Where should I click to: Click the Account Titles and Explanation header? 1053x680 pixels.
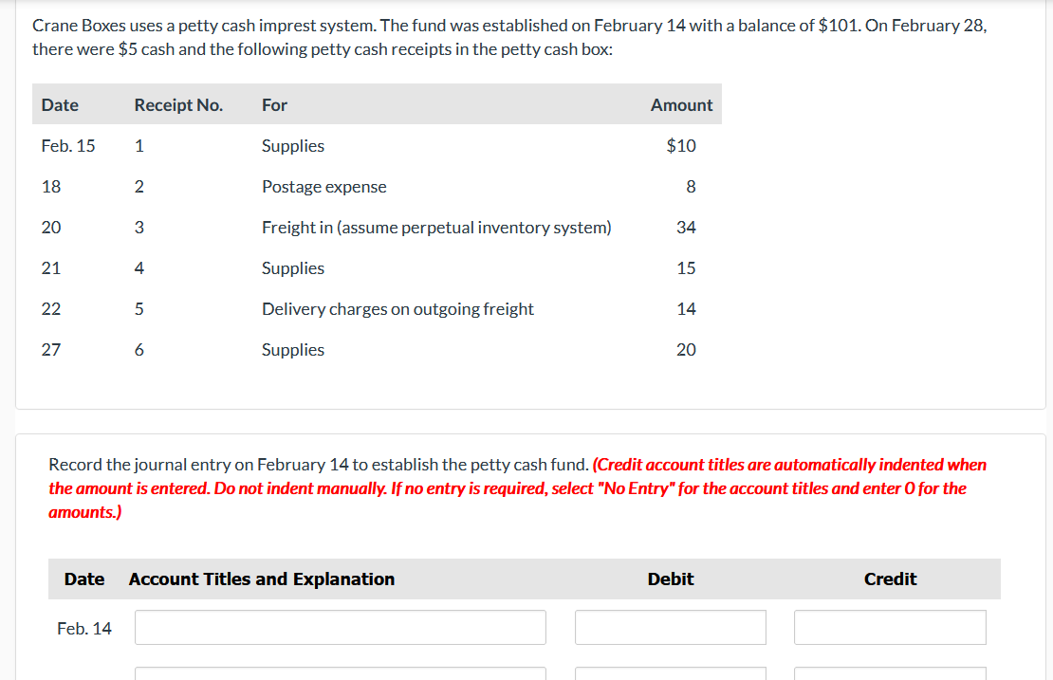(262, 579)
